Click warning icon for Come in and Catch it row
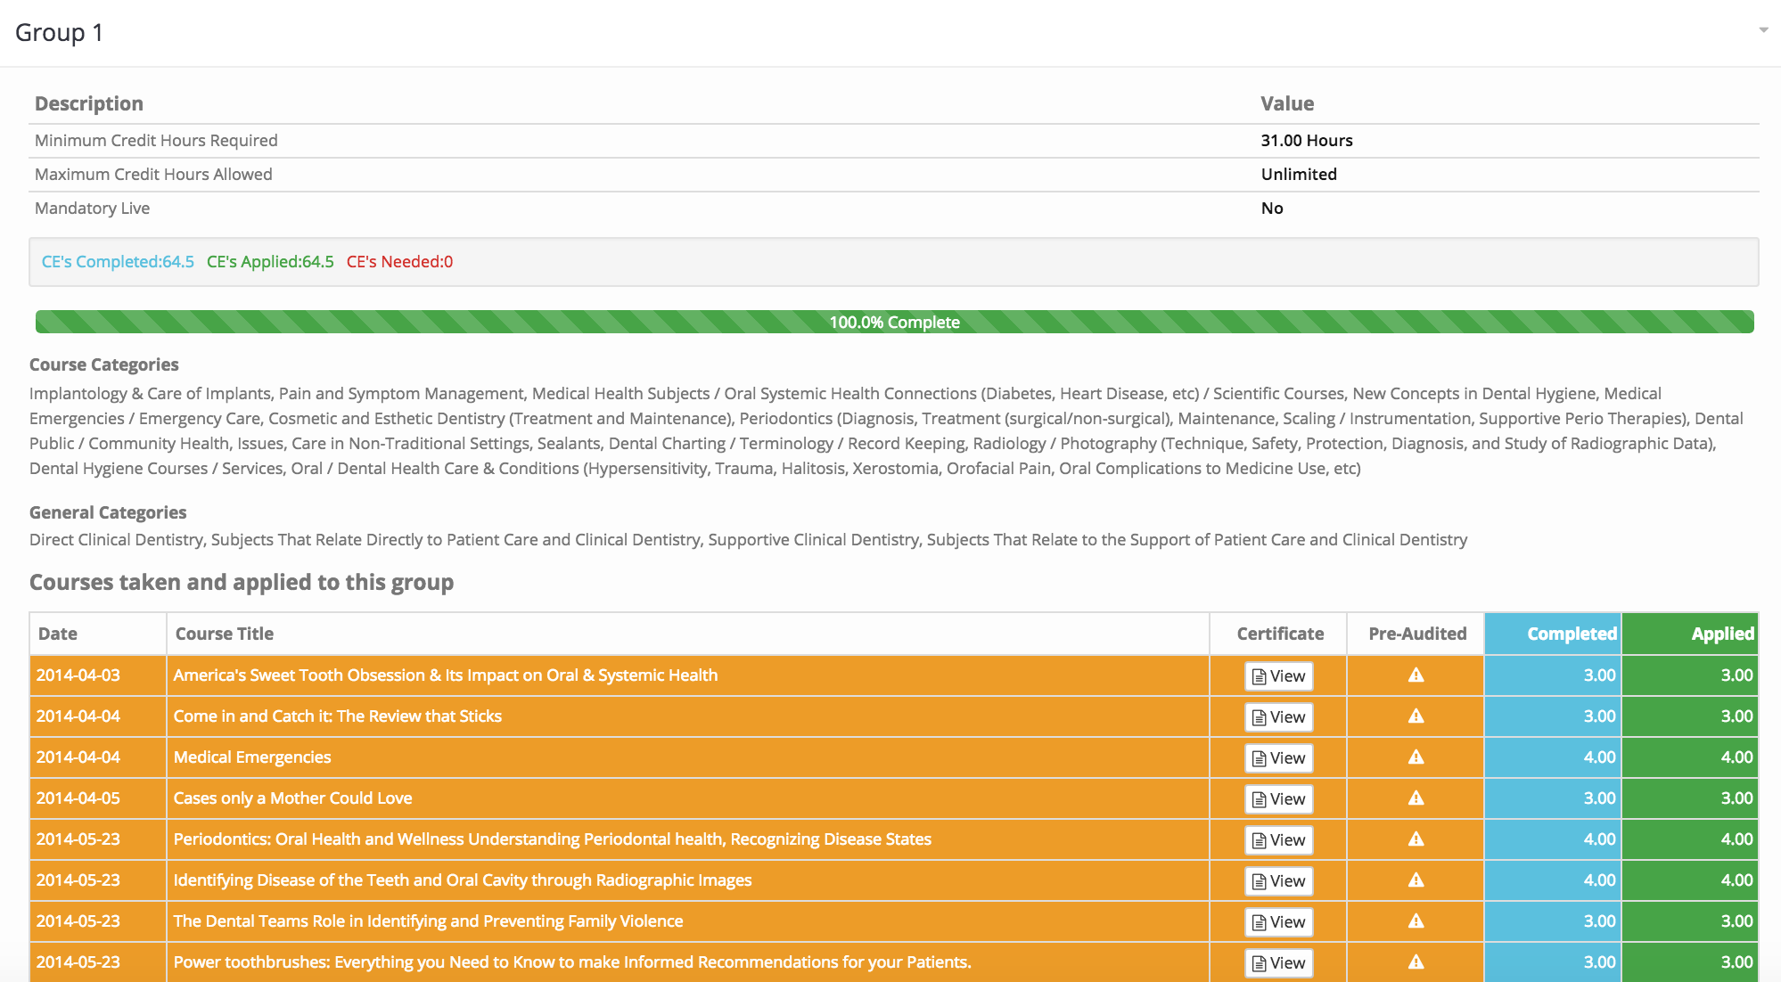The width and height of the screenshot is (1781, 982). 1416,716
